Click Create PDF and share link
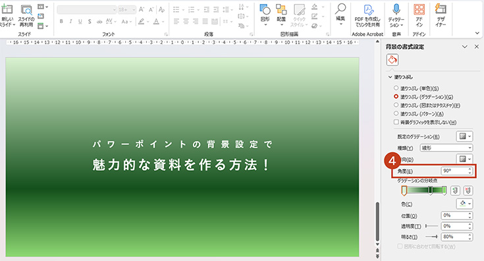The image size is (484, 261). [367, 15]
